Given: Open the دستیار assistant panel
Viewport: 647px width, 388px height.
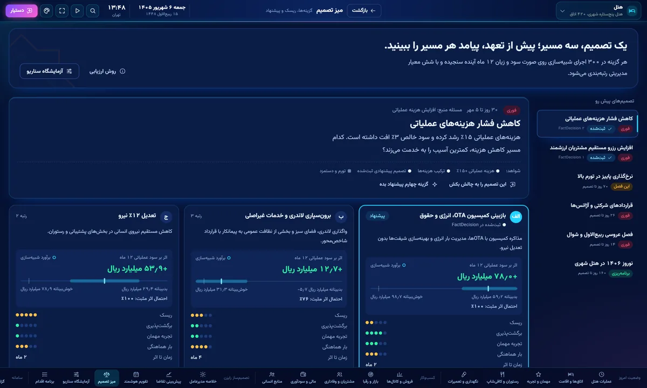Looking at the screenshot, I should 22,11.
